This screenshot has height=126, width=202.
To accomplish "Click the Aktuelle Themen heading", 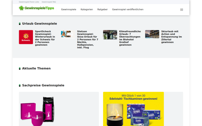I will 36,69.
